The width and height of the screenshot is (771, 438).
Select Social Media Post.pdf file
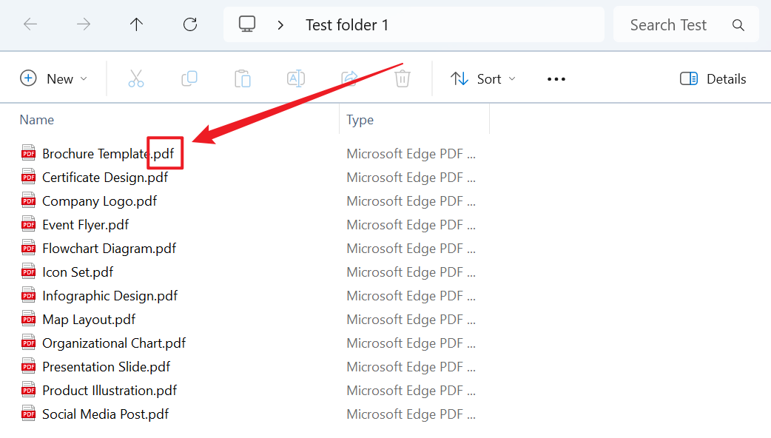point(106,414)
